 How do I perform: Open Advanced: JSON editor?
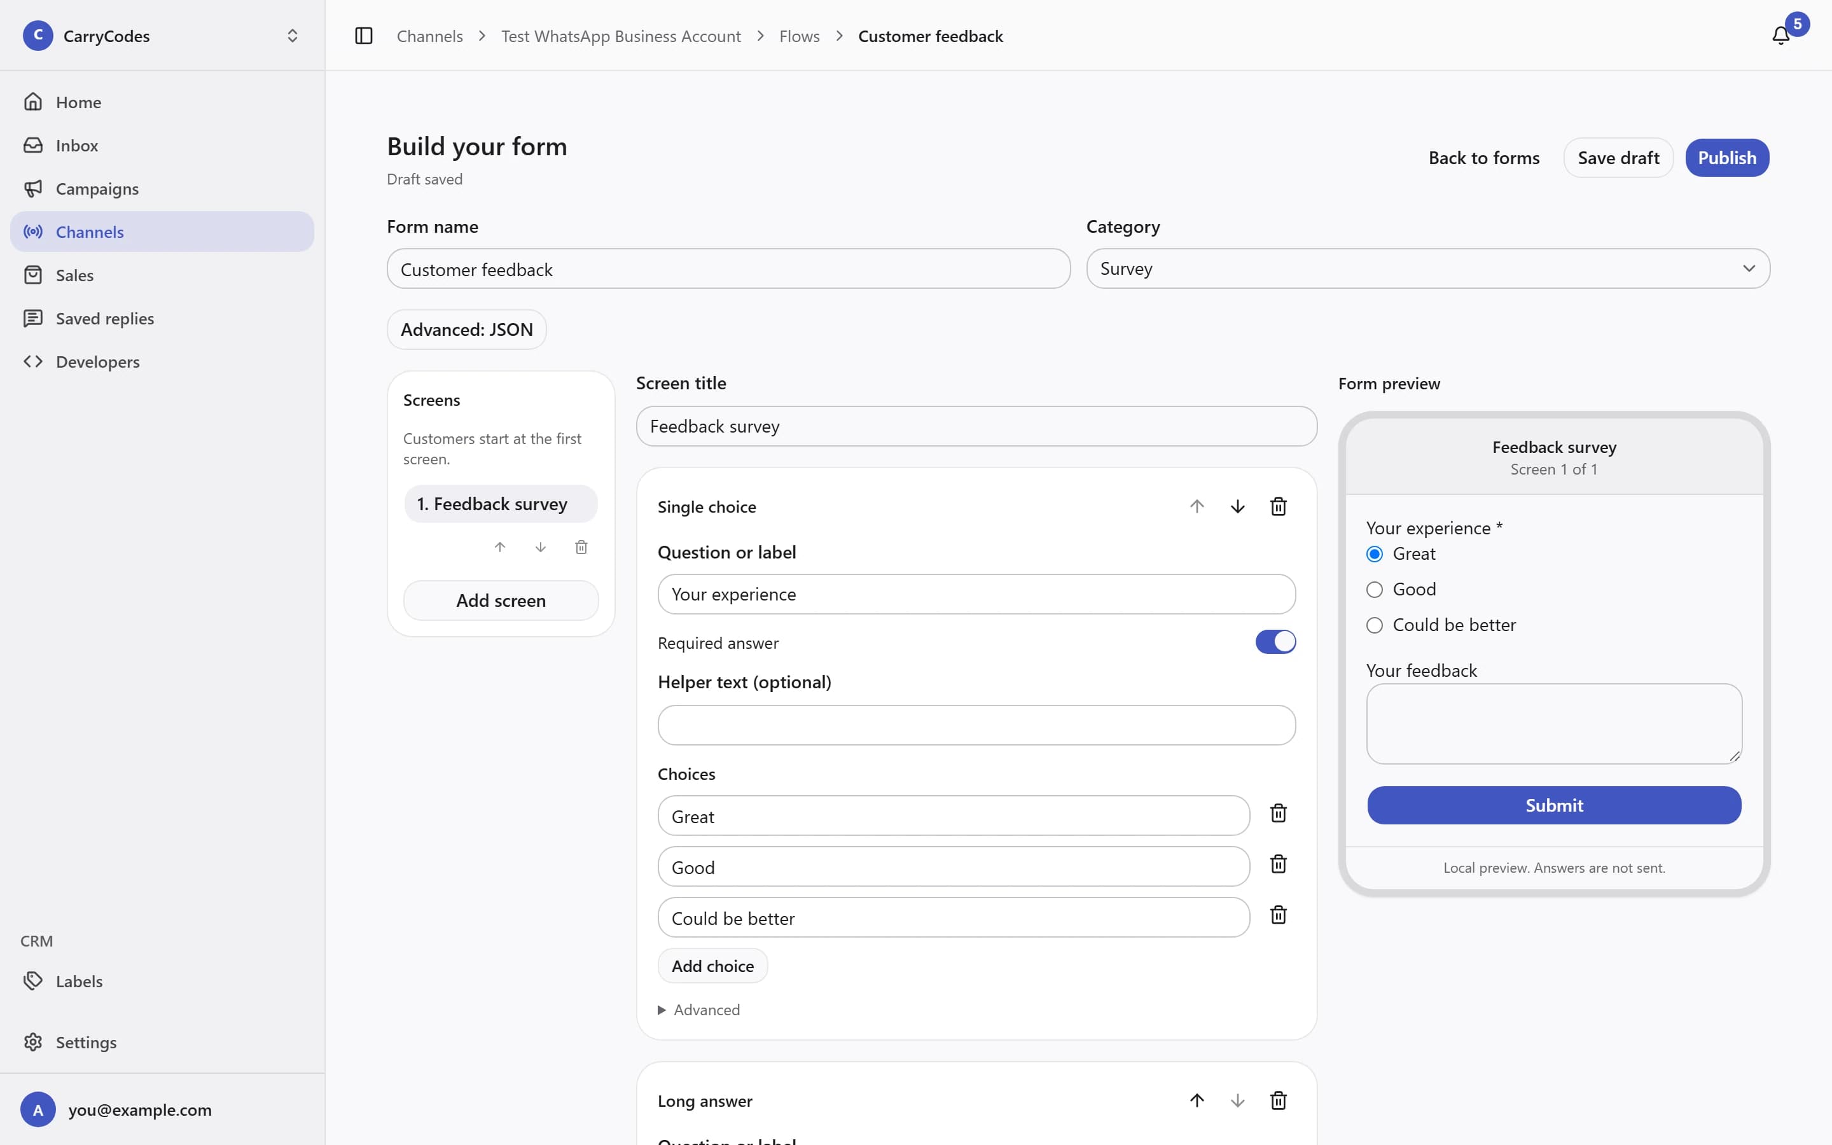point(466,330)
